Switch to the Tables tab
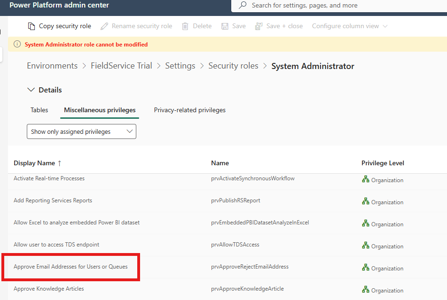 click(x=39, y=110)
